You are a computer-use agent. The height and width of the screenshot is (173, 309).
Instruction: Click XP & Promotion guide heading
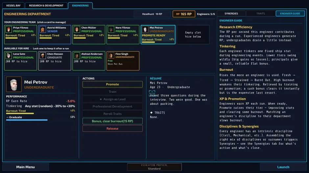point(232,99)
